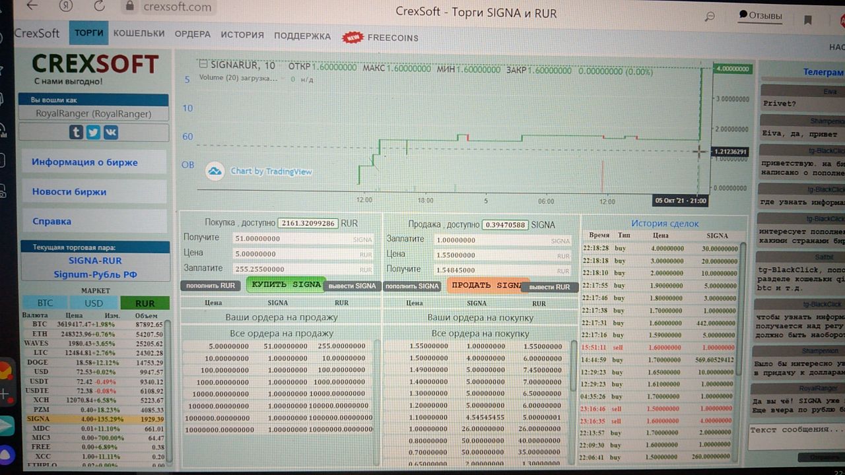This screenshot has width=845, height=475.
Task: Click sell order at price 5.00000000
Action: click(277, 346)
